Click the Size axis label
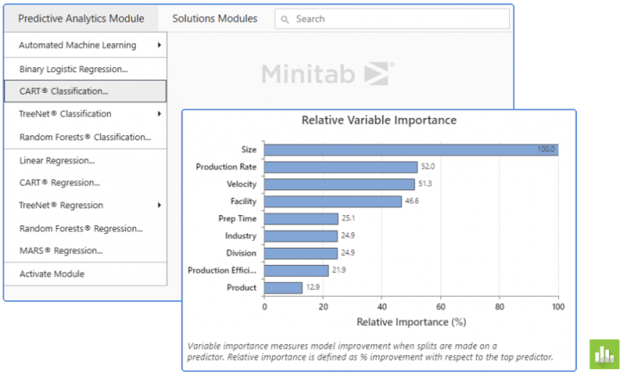The height and width of the screenshot is (376, 627). (x=249, y=150)
